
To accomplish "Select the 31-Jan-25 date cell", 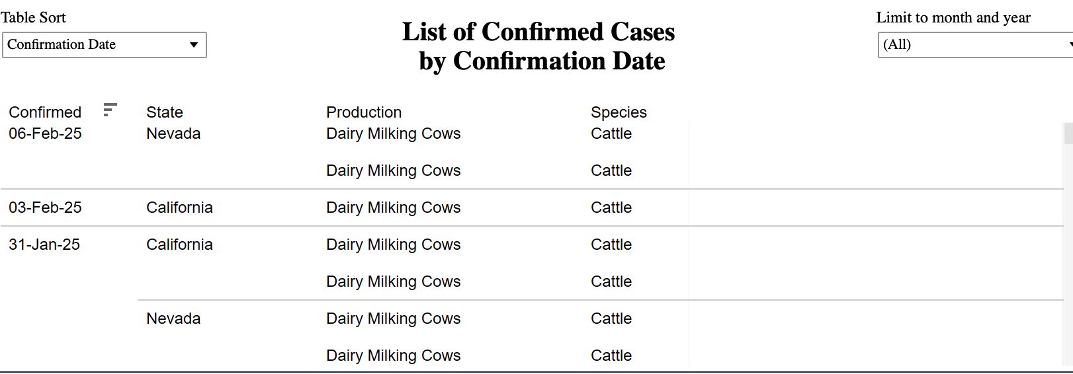I will tap(44, 244).
